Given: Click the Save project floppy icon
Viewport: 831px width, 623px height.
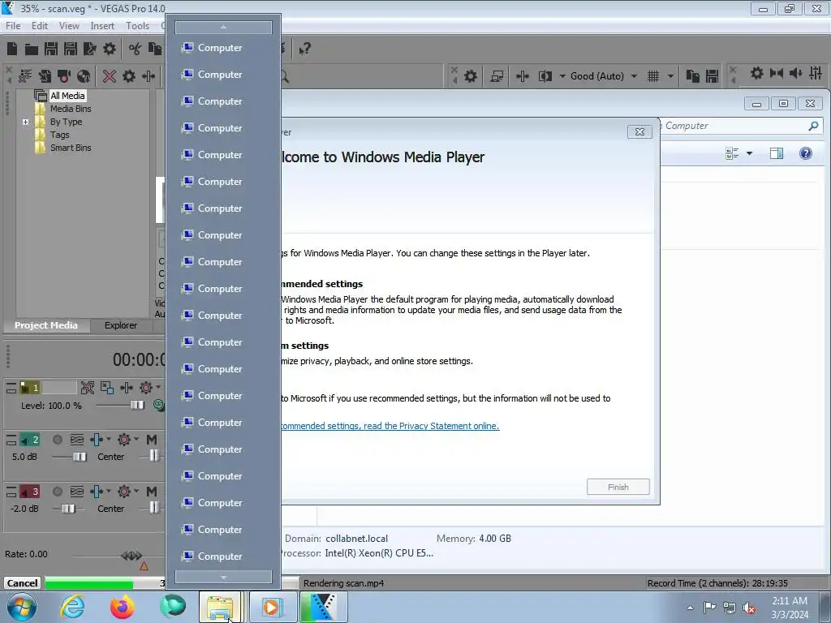Looking at the screenshot, I should coord(51,49).
